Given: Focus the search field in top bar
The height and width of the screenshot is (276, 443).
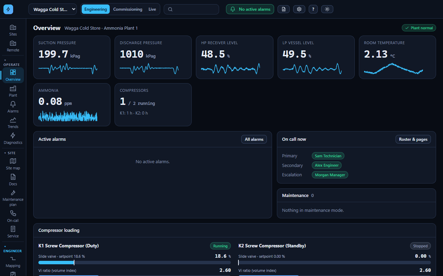Looking at the screenshot, I should coord(191,9).
